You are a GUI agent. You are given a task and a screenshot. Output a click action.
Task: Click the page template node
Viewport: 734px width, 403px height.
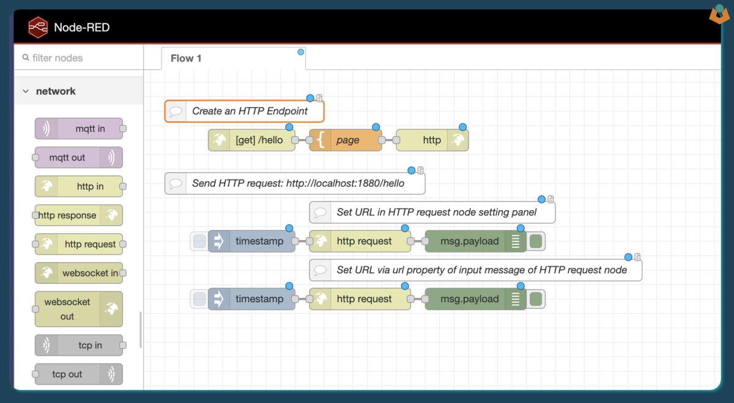tap(346, 140)
